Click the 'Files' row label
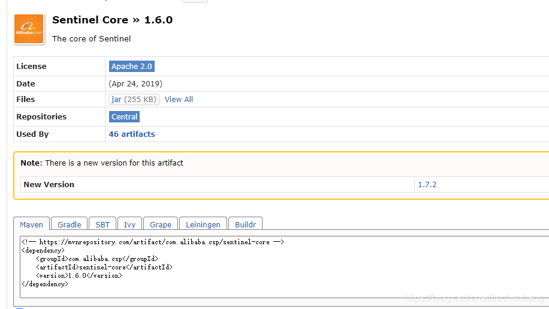 coord(26,100)
